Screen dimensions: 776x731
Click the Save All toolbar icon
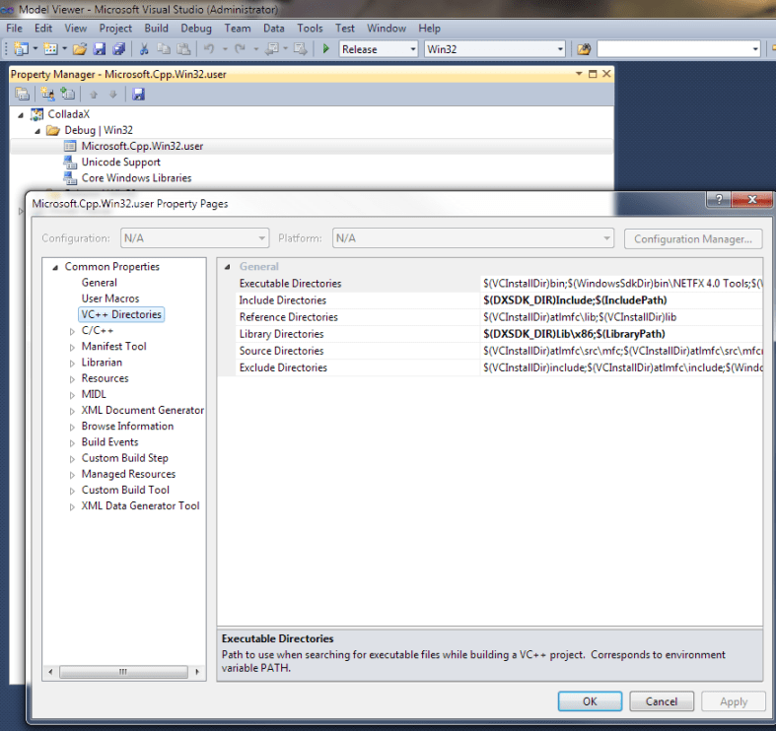[x=118, y=49]
